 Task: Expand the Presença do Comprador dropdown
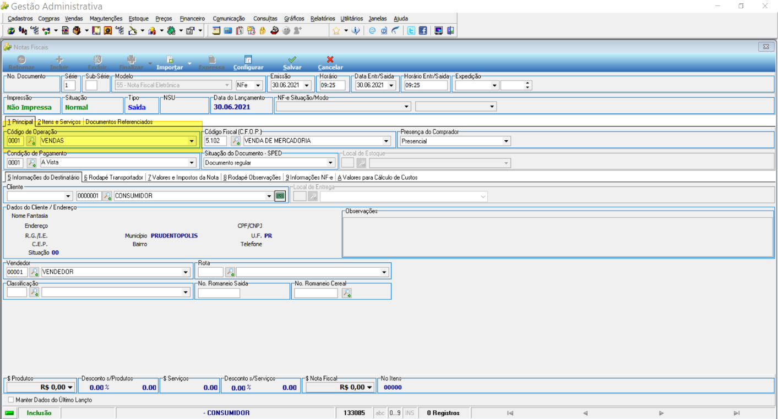pyautogui.click(x=506, y=141)
